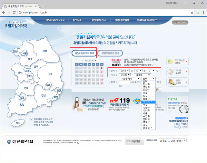
Task: Select 강서구 from district list
Action: [x=148, y=84]
